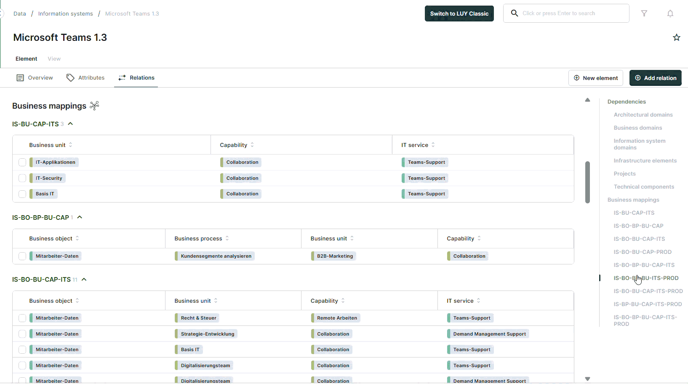This screenshot has height=384, width=688.
Task: Open the Recht & Steuer business unit tag
Action: tap(197, 318)
